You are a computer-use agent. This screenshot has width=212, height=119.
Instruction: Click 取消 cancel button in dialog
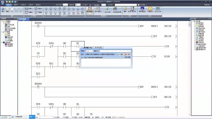point(128,54)
